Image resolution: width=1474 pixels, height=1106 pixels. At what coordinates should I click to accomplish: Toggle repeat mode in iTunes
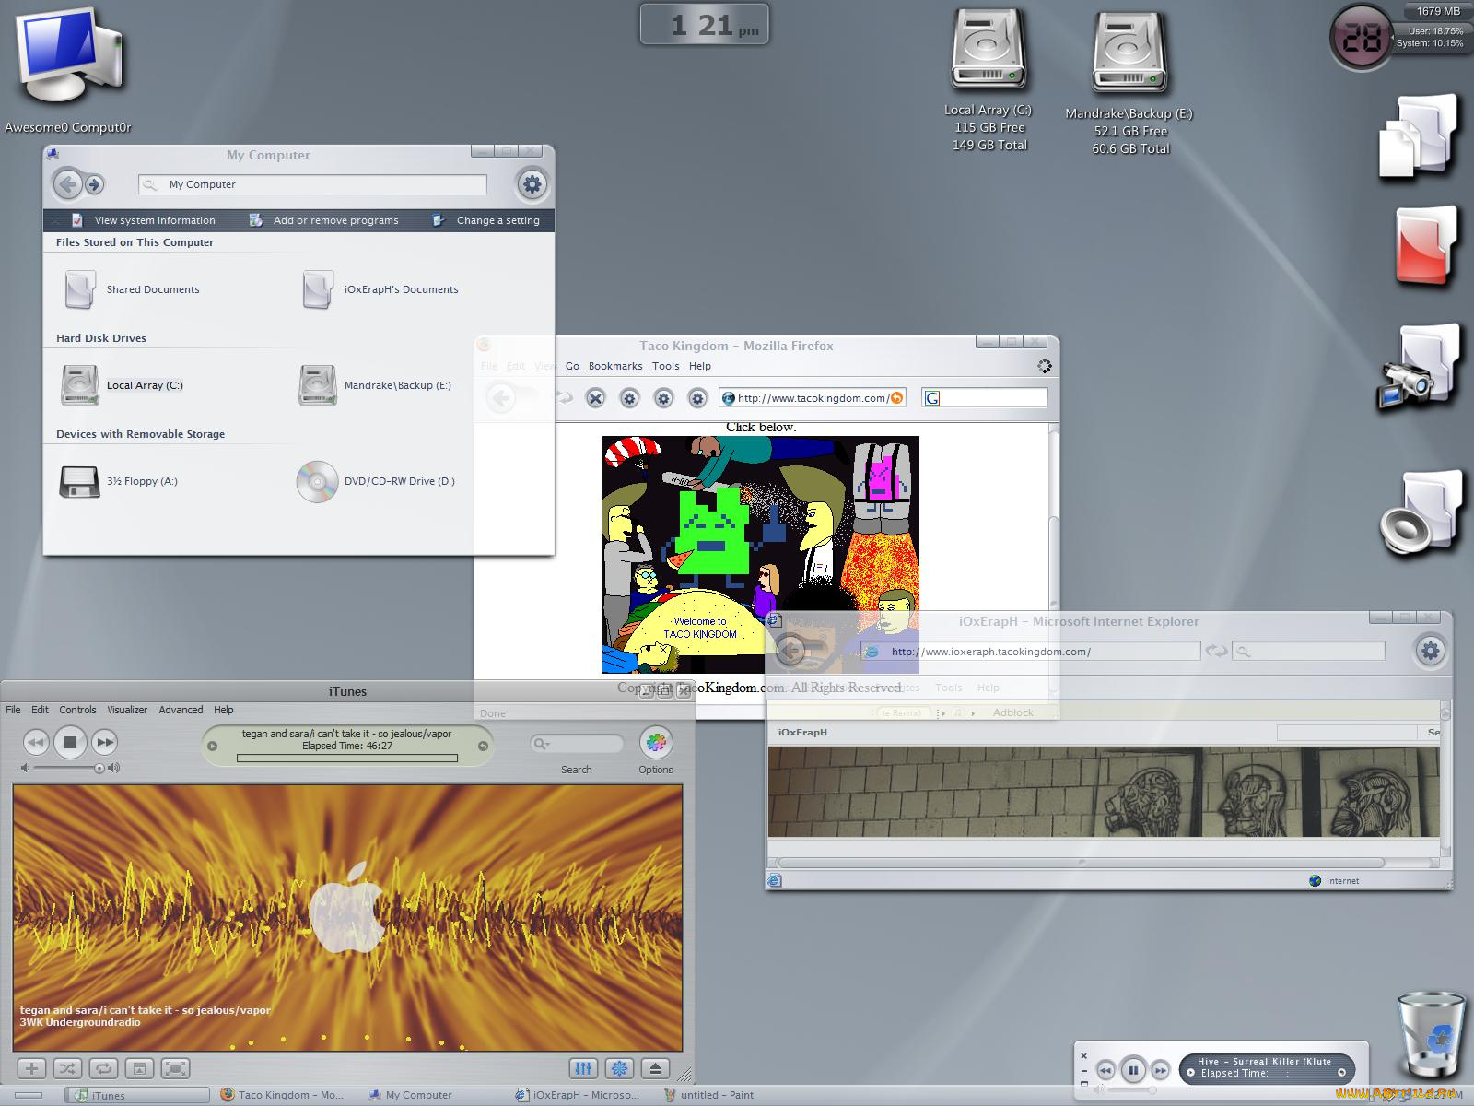[103, 1068]
